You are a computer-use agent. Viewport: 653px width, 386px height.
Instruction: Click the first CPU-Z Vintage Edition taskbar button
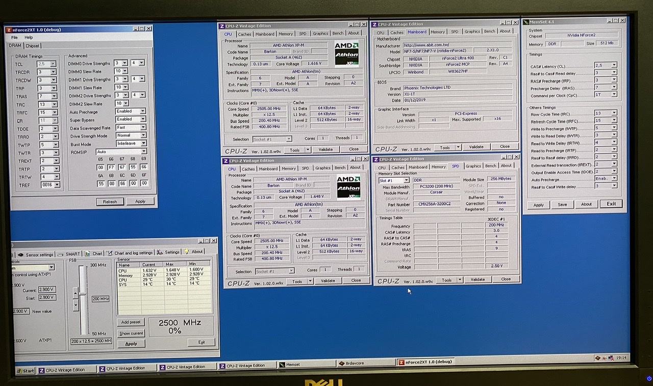(66, 370)
